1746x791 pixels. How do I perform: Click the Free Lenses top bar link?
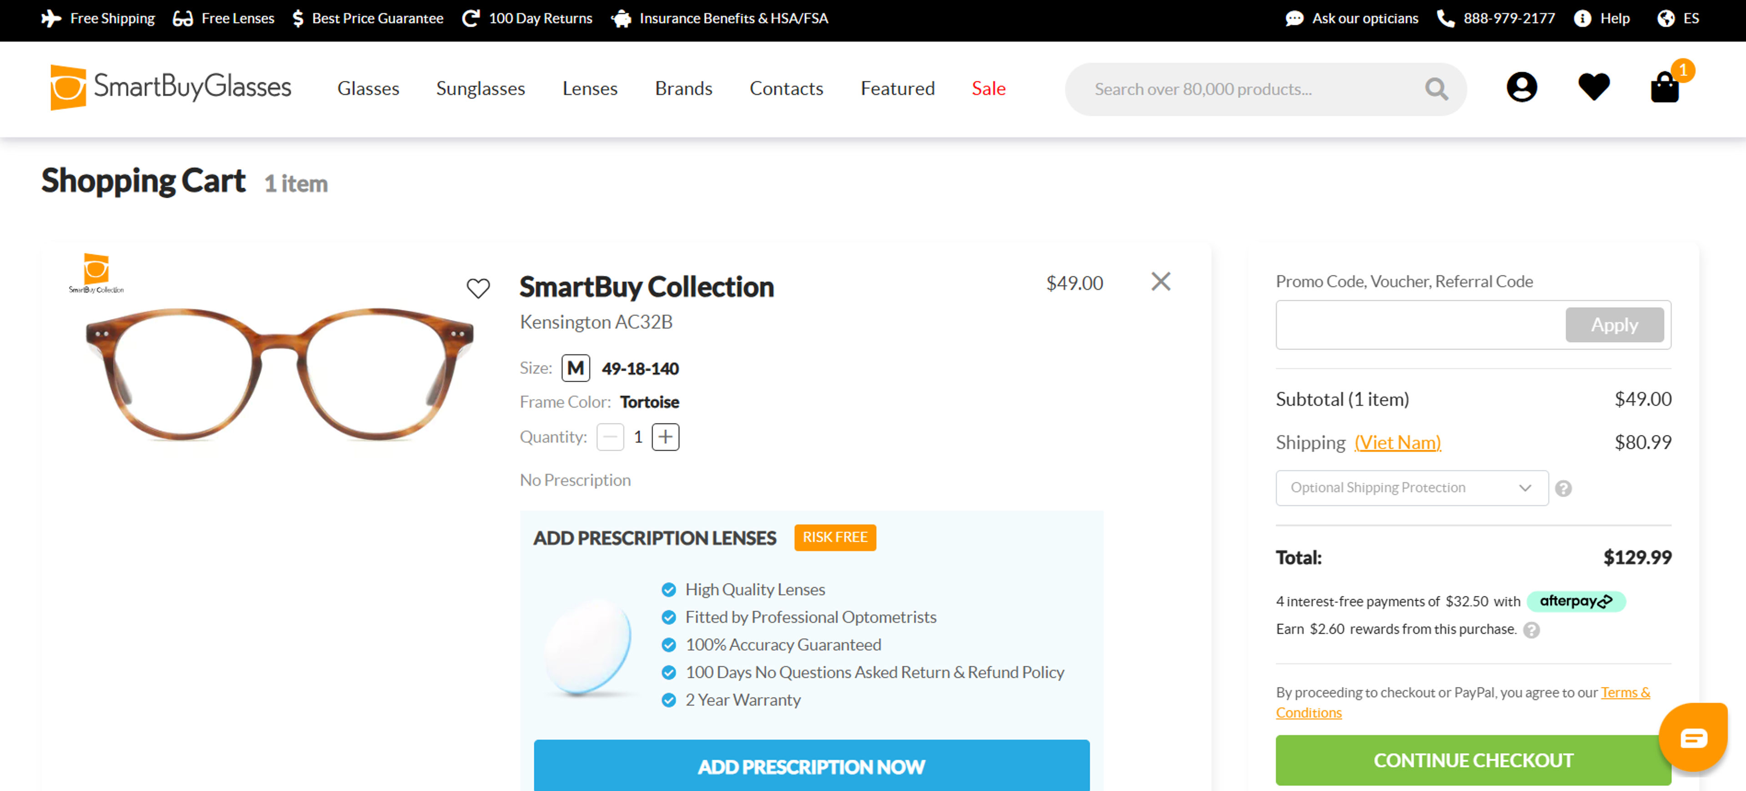[x=223, y=18]
